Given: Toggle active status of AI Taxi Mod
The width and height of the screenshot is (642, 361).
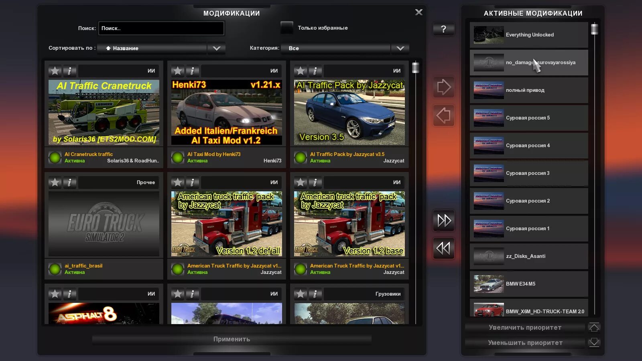Looking at the screenshot, I should [177, 158].
